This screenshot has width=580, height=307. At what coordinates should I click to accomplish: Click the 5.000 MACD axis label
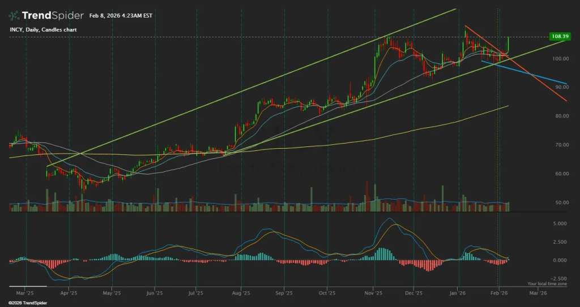(x=559, y=223)
